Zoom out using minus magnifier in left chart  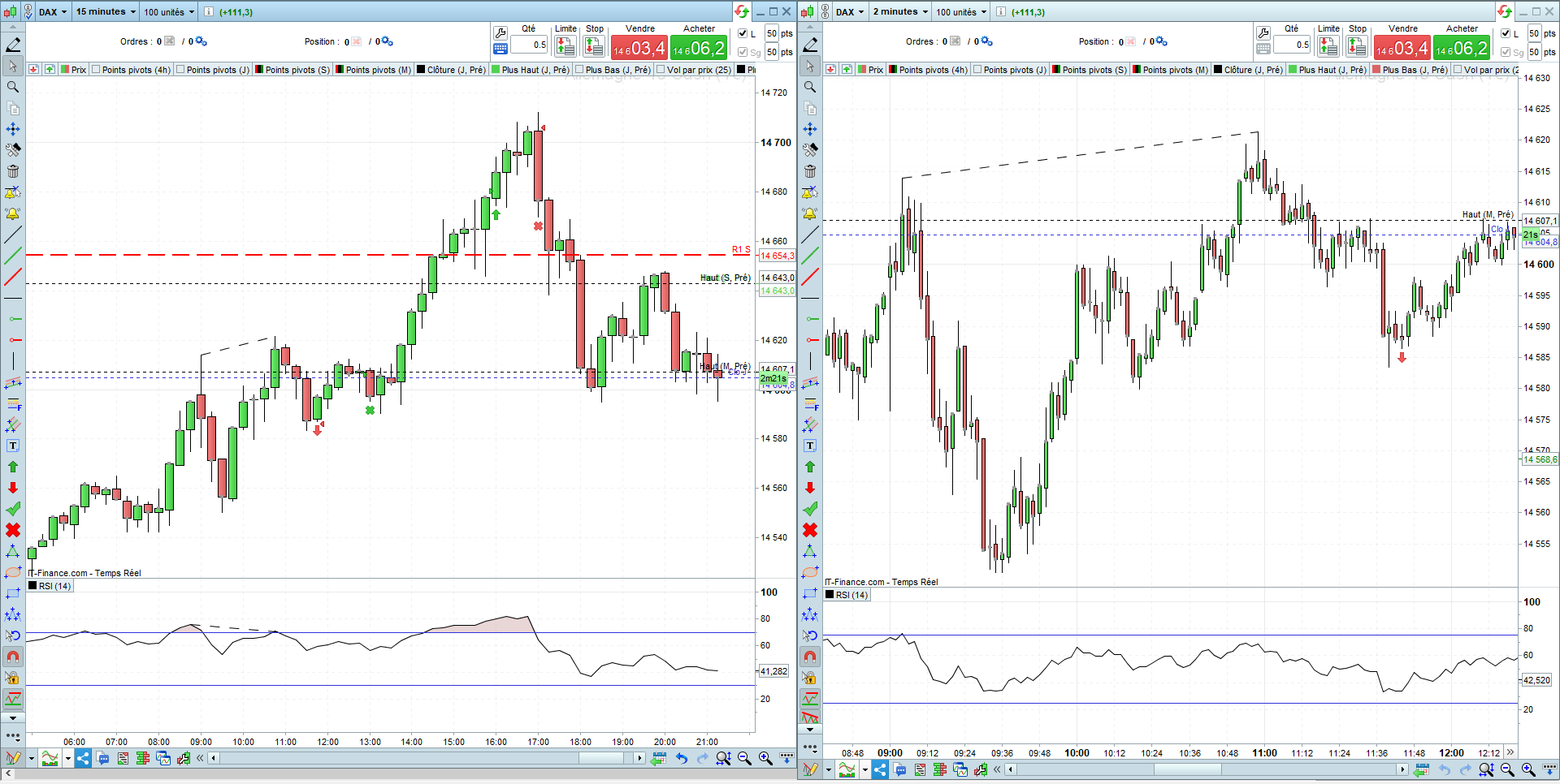[x=744, y=759]
